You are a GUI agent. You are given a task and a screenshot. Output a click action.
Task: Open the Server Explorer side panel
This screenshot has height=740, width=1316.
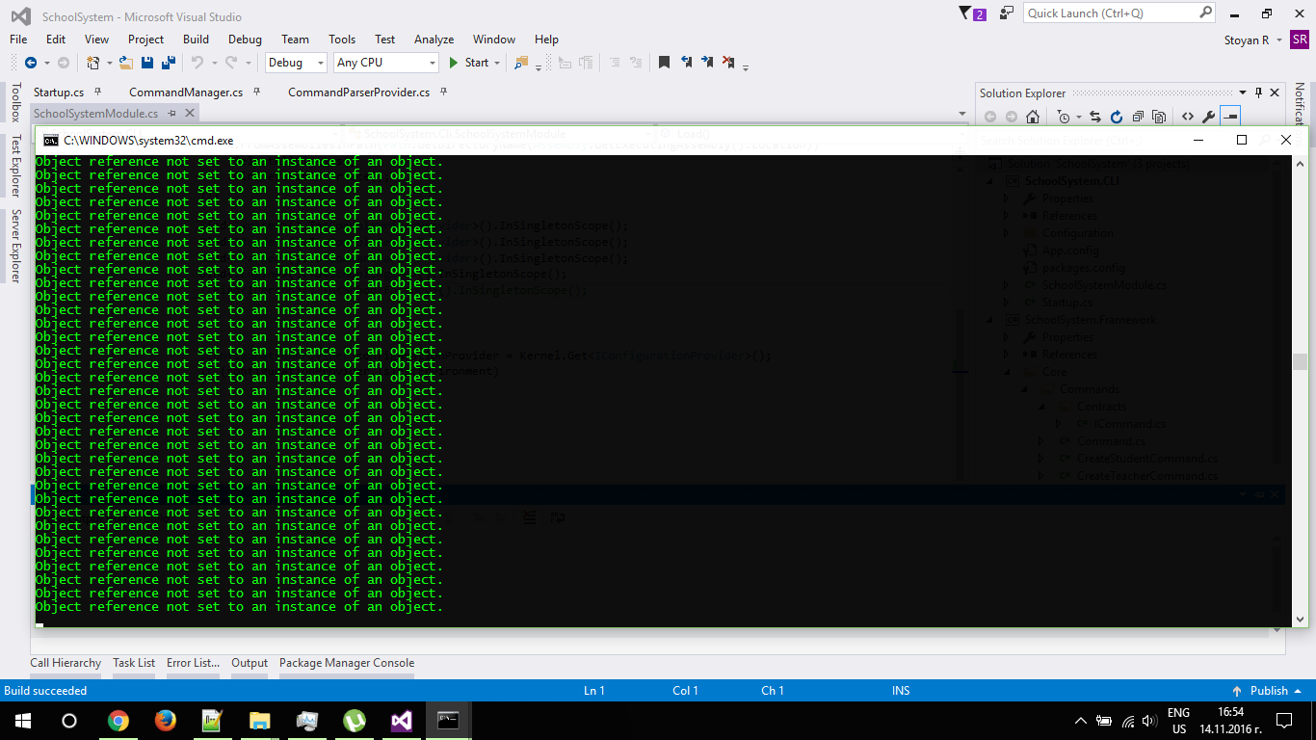click(x=15, y=246)
